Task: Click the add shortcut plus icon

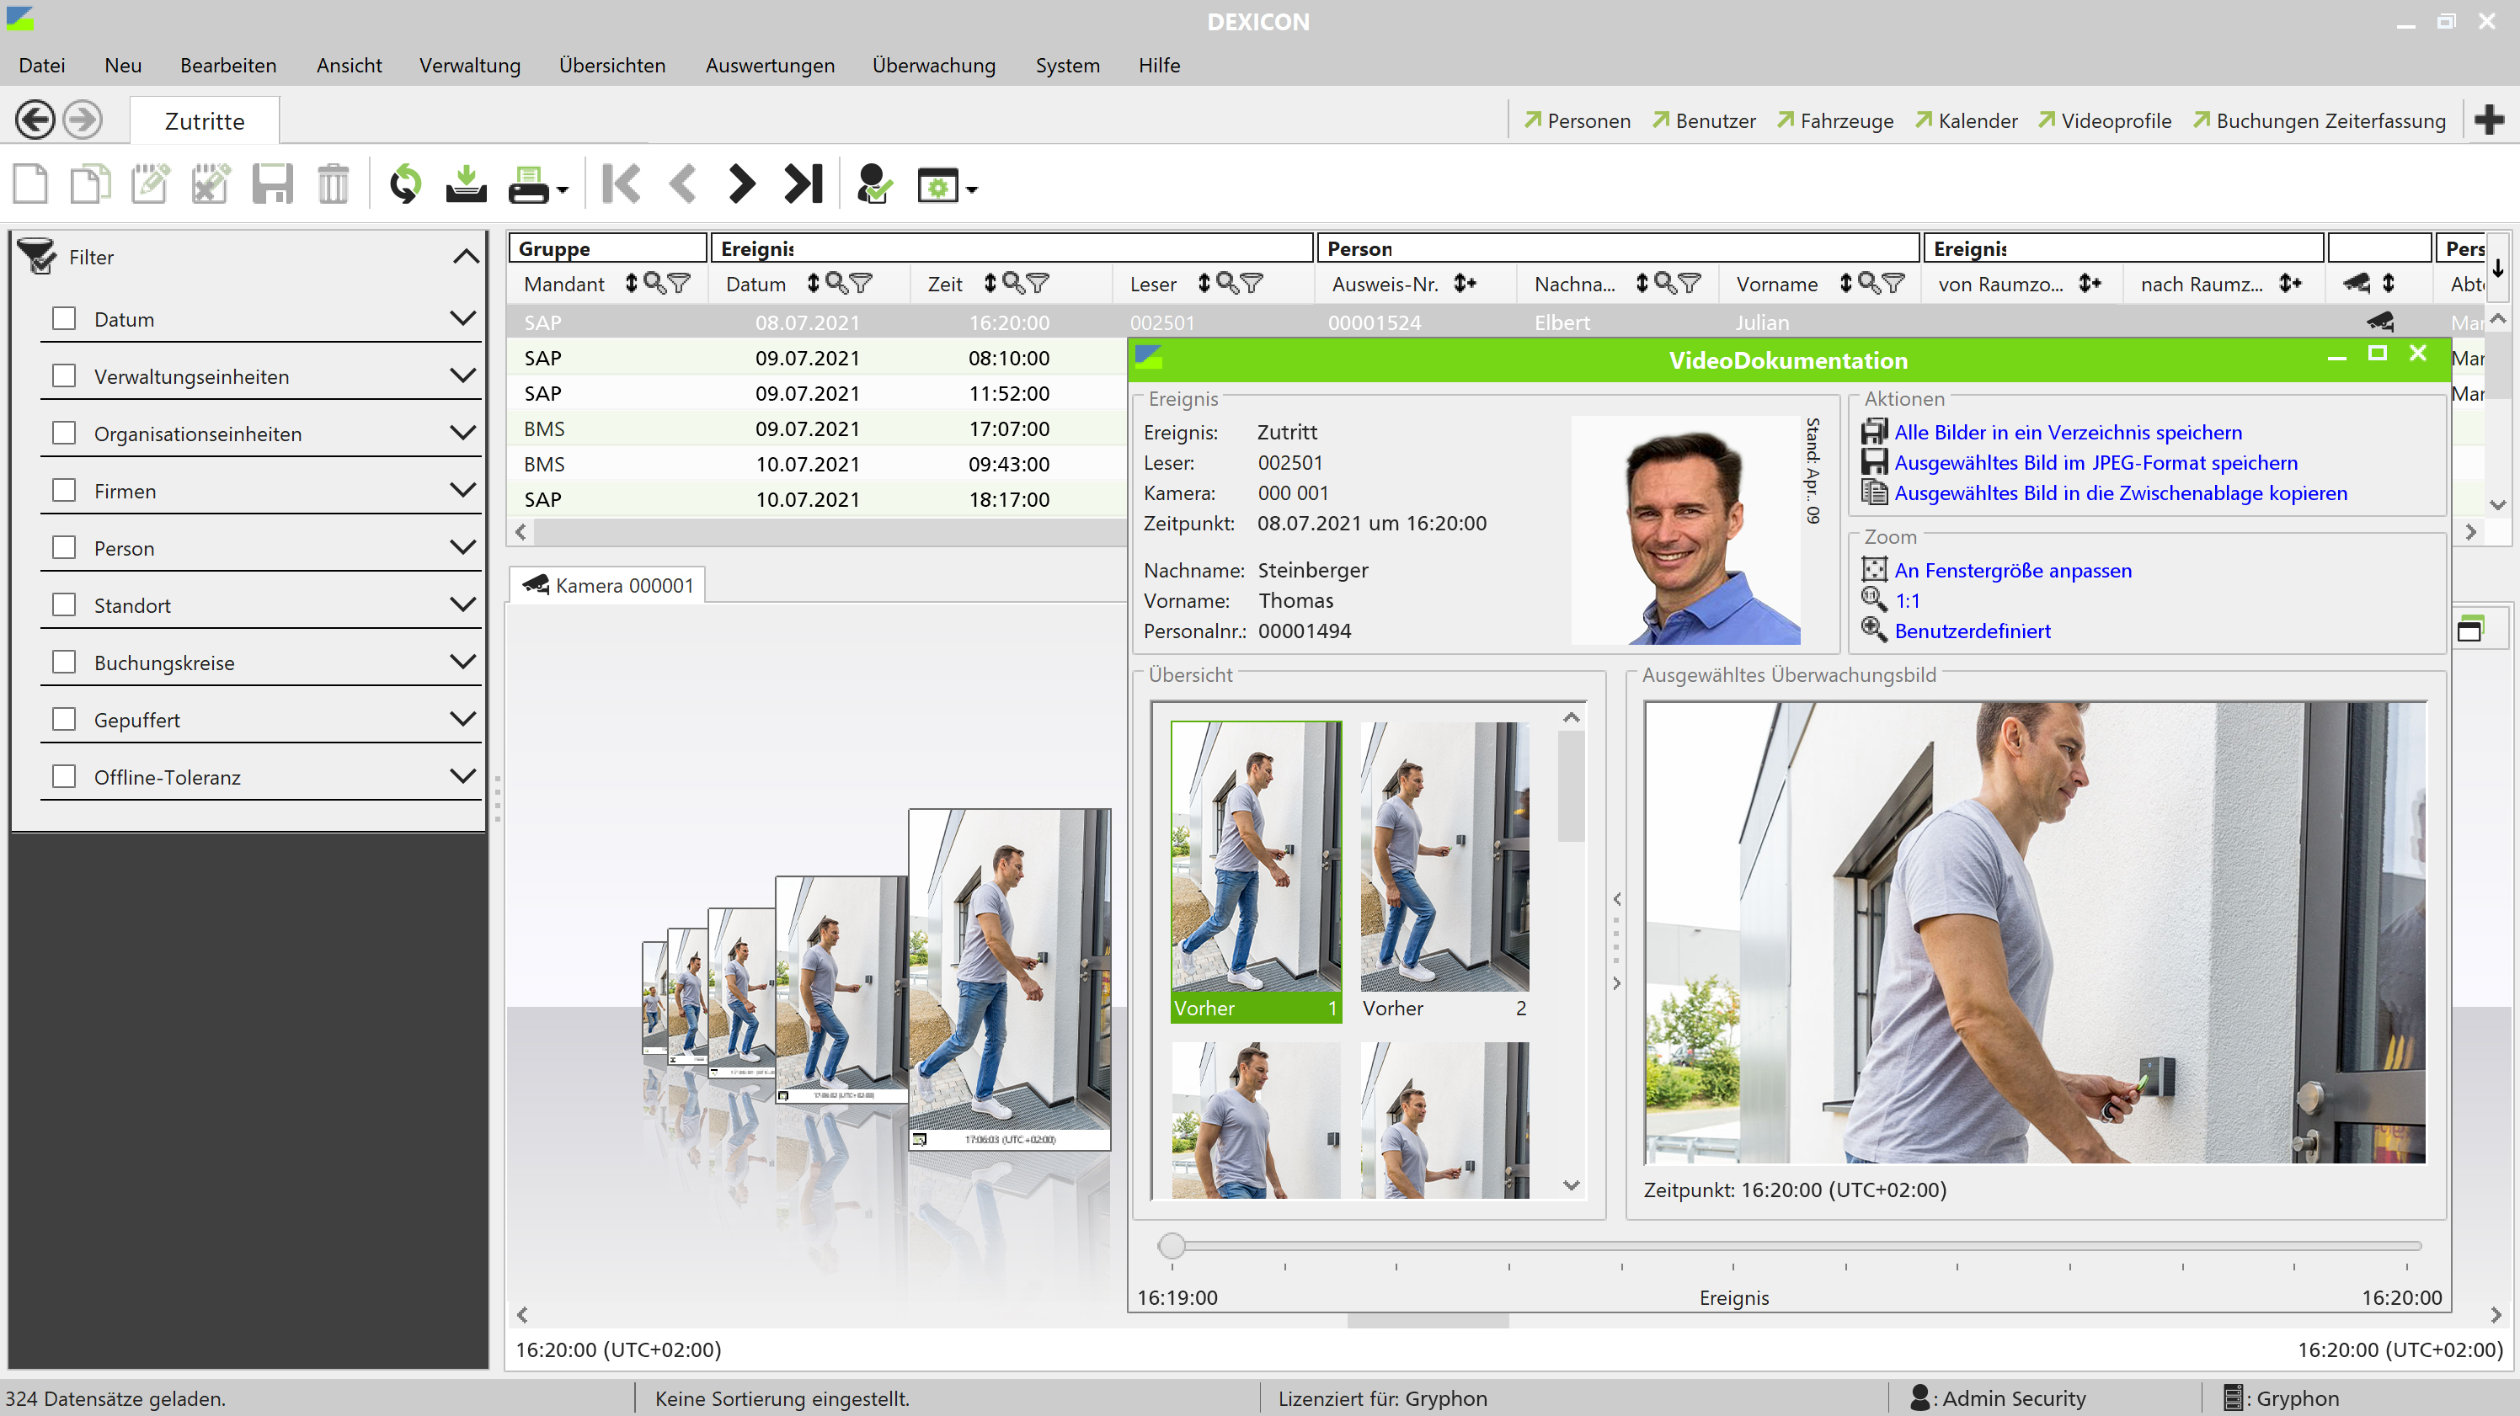Action: tap(2488, 120)
